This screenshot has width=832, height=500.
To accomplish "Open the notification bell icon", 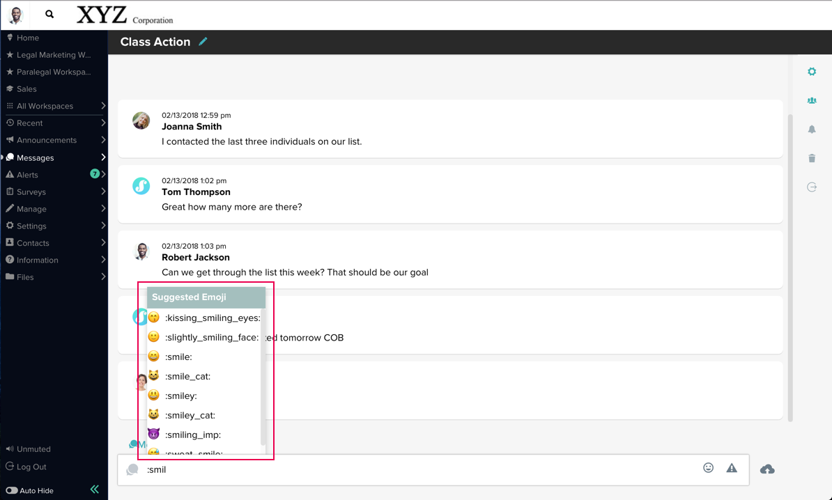I will click(812, 130).
